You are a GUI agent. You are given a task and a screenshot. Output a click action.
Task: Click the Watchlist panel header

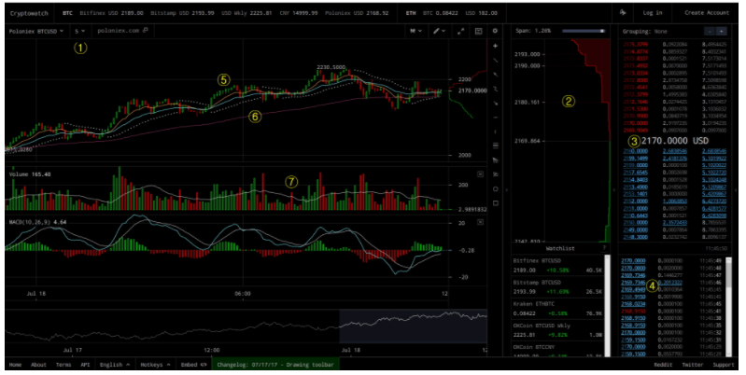560,248
